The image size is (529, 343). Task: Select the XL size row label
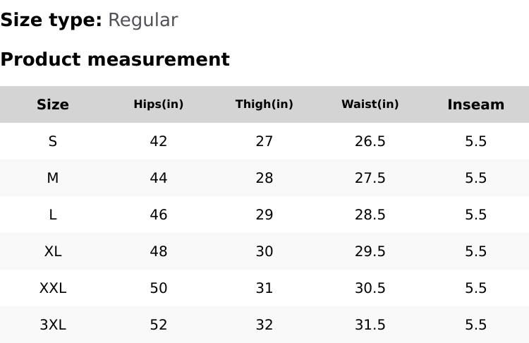pos(53,251)
